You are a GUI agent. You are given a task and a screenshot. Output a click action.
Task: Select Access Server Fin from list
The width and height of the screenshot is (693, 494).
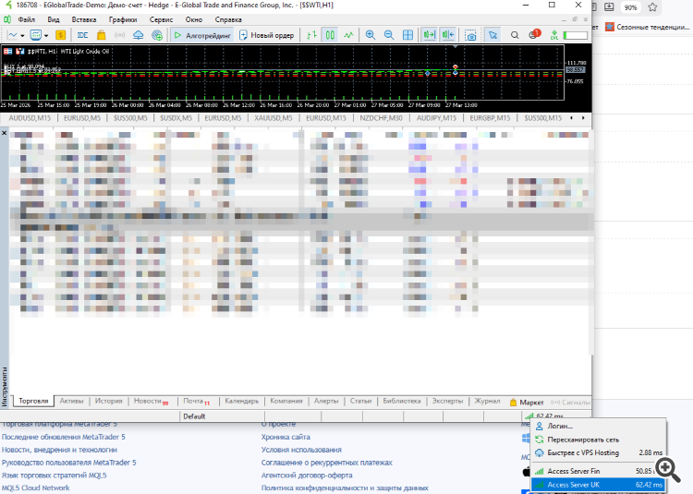point(574,471)
